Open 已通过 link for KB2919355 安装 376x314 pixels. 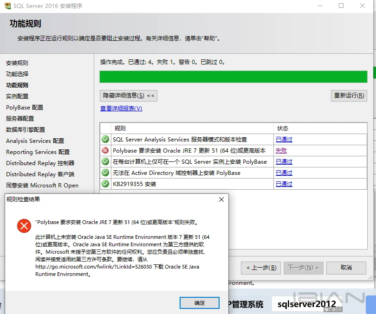click(x=284, y=184)
